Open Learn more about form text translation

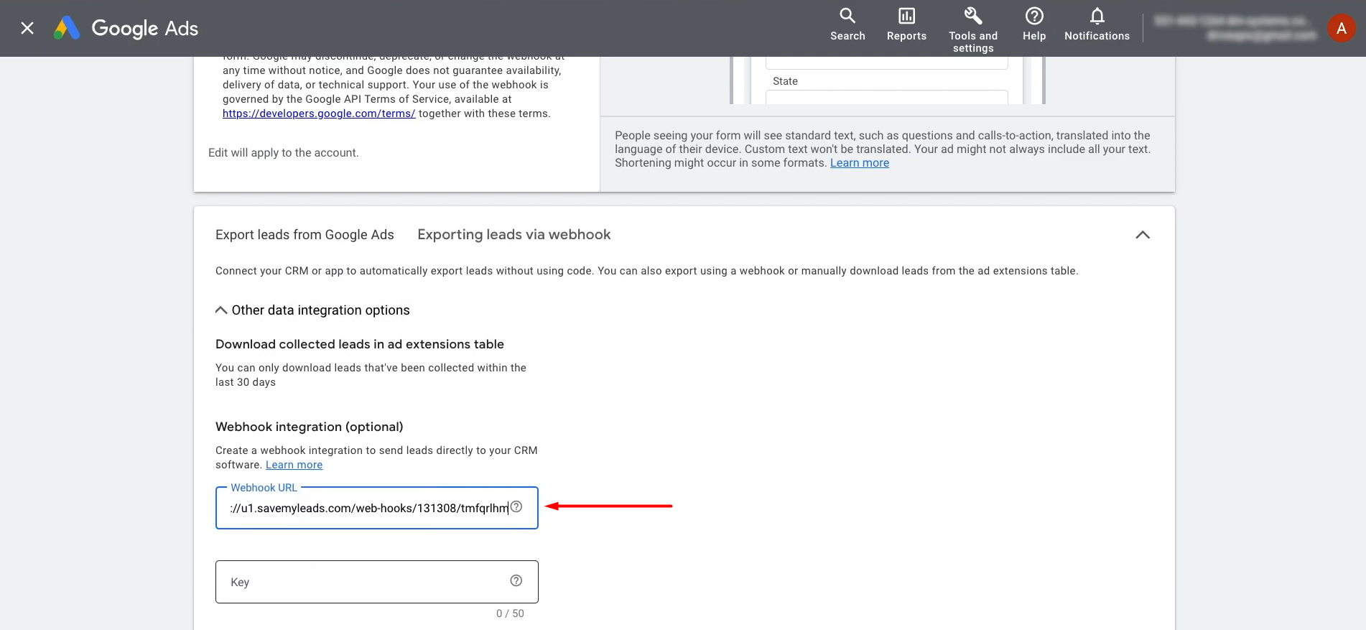tap(859, 163)
